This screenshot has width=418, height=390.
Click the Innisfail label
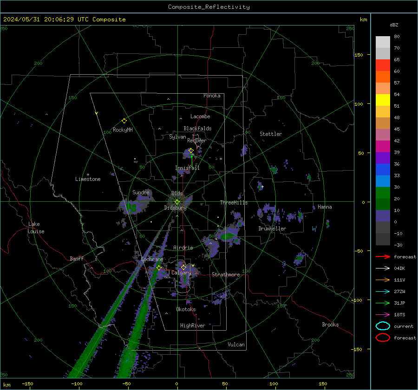point(187,168)
